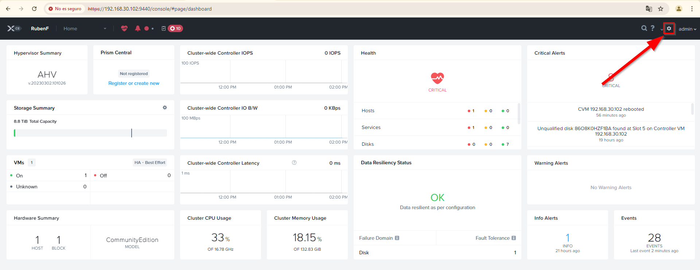The image size is (700, 270).
Task: Click the Nutanix CE logo
Action: 14,28
